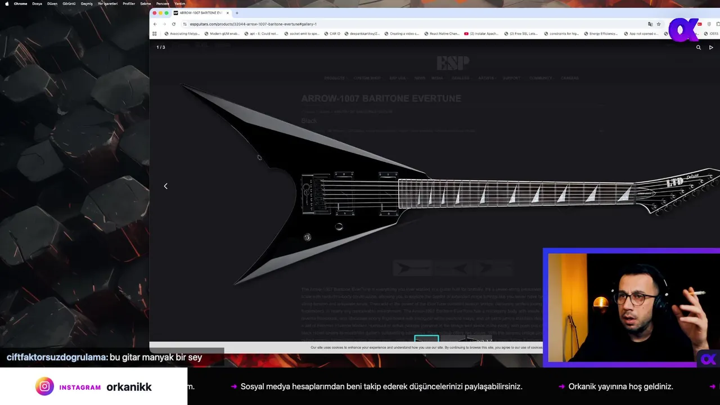The height and width of the screenshot is (405, 720).
Task: Select the ARROW-1007 BARITONE tab
Action: [201, 13]
